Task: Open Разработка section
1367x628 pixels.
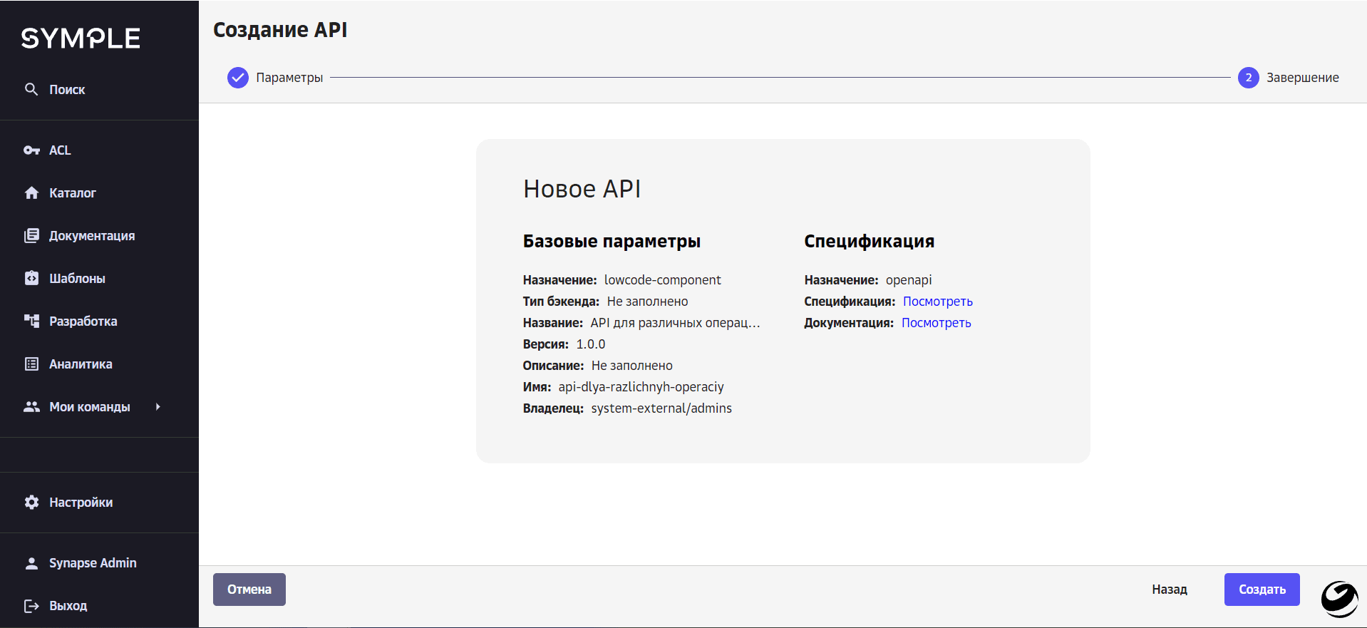Action: [x=83, y=321]
